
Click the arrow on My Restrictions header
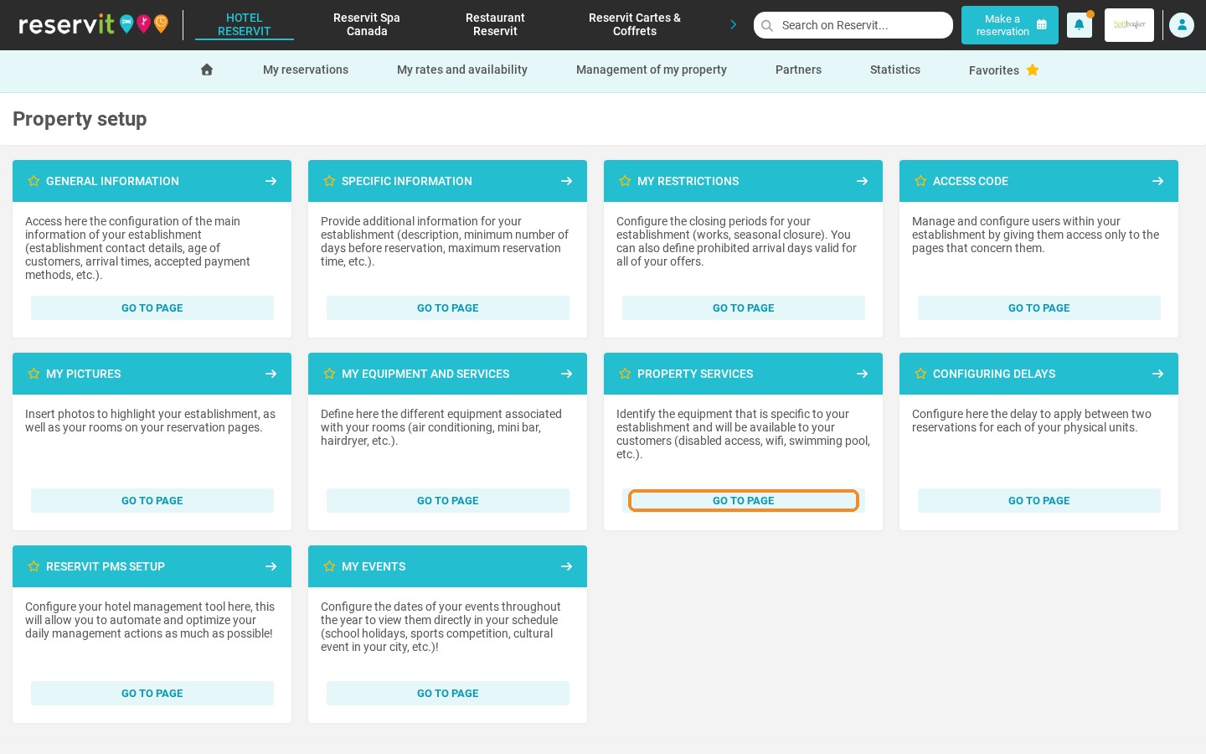(x=862, y=181)
